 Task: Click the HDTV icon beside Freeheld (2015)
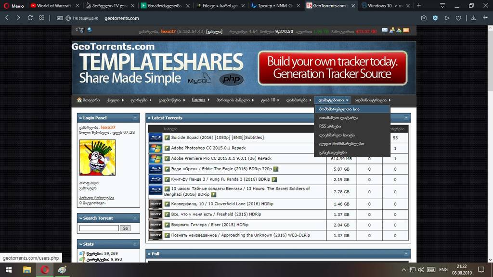coord(156,214)
